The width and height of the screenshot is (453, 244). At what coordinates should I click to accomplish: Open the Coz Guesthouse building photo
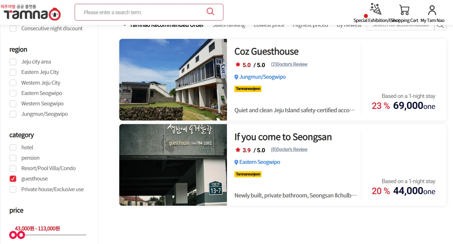(x=173, y=80)
